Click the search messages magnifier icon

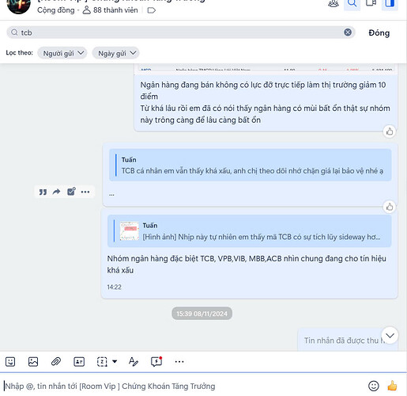tap(352, 4)
